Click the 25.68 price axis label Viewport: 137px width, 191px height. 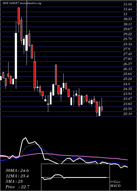[128, 74]
